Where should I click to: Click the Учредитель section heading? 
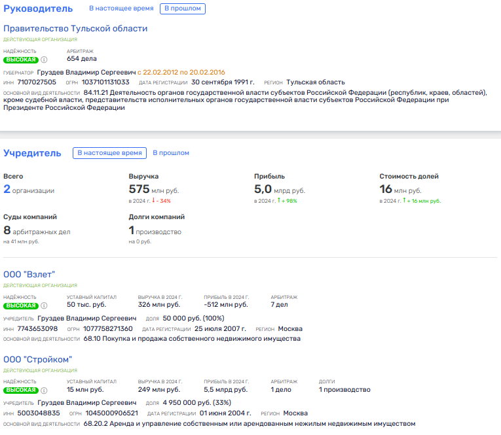(32, 153)
